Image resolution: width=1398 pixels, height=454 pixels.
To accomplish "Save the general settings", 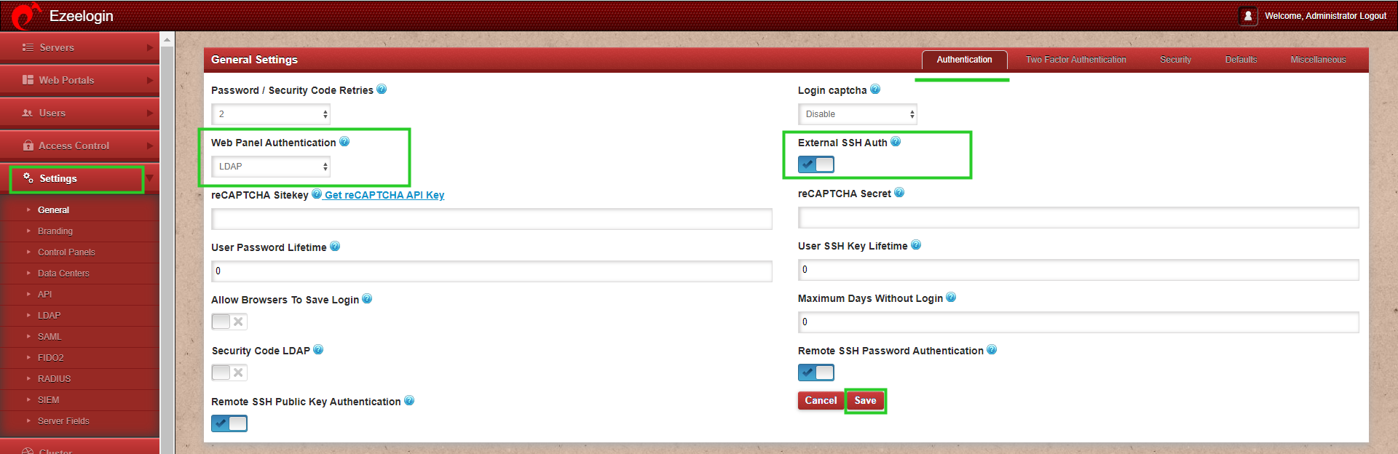I will [x=865, y=400].
